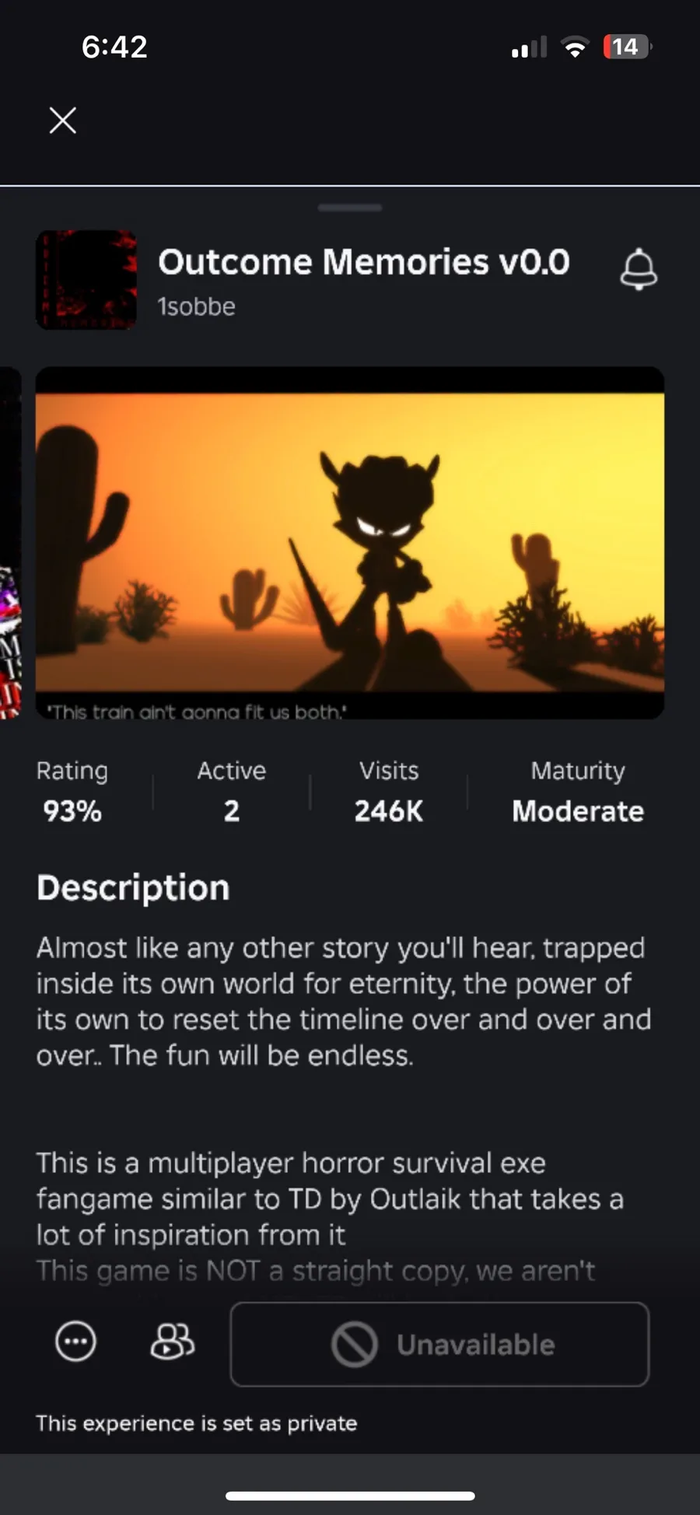Show the previous partially visible carousel image
Viewport: 700px width, 1515px height.
(x=10, y=543)
